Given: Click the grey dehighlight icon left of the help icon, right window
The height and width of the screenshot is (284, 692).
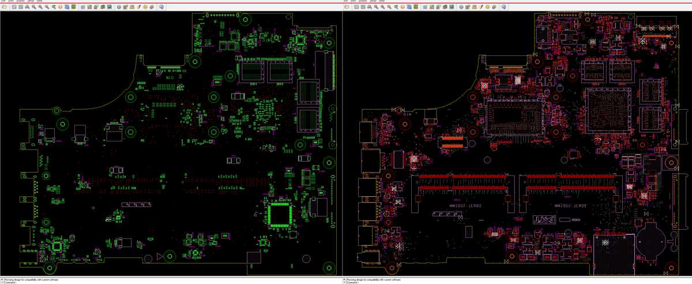Looking at the screenshot, I should click(494, 7).
